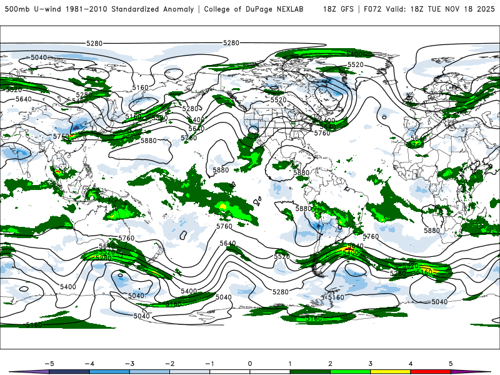Click the dark green 1 to 2 colorbar segment

tap(310, 372)
